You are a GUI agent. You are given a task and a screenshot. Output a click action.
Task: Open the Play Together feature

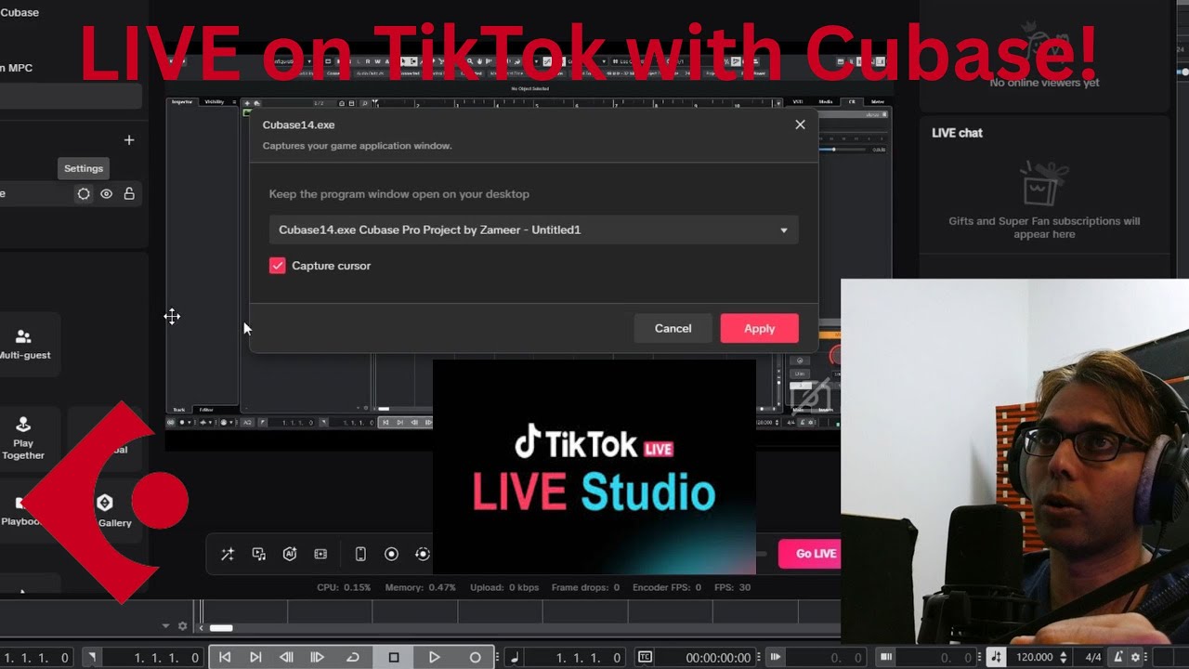point(23,438)
